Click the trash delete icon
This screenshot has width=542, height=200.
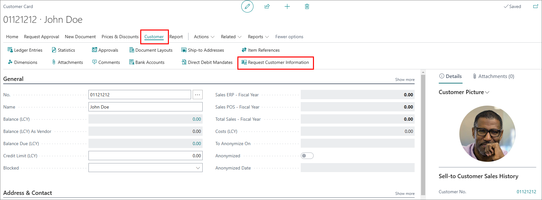(307, 6)
